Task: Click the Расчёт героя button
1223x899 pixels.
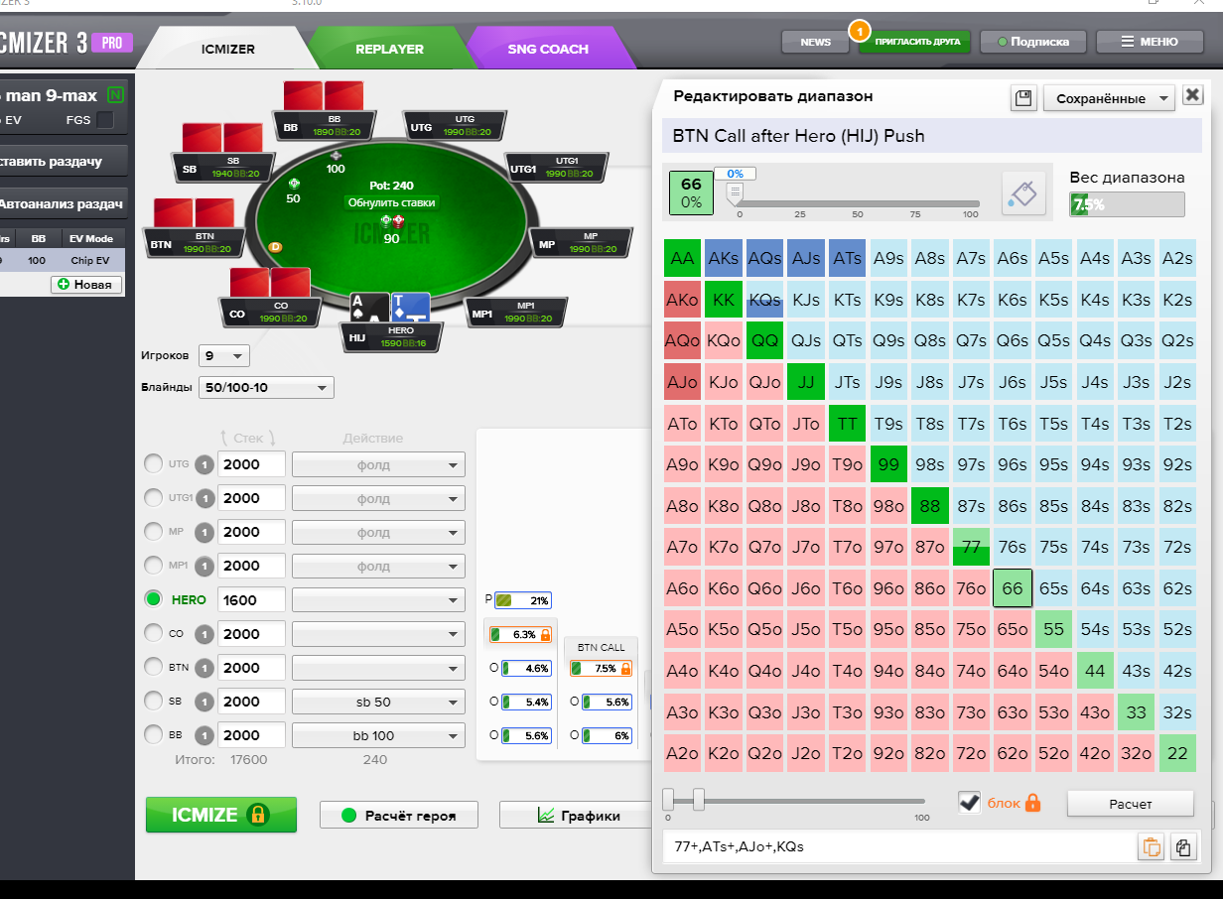Action: pos(399,816)
